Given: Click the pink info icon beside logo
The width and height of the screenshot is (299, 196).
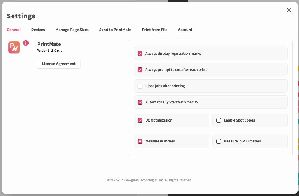Looking at the screenshot, I should (x=26, y=43).
